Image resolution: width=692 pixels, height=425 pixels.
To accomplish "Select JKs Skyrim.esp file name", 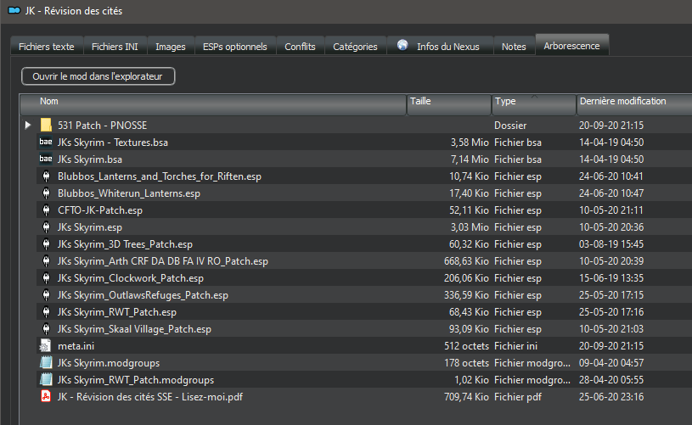I will pyautogui.click(x=90, y=227).
